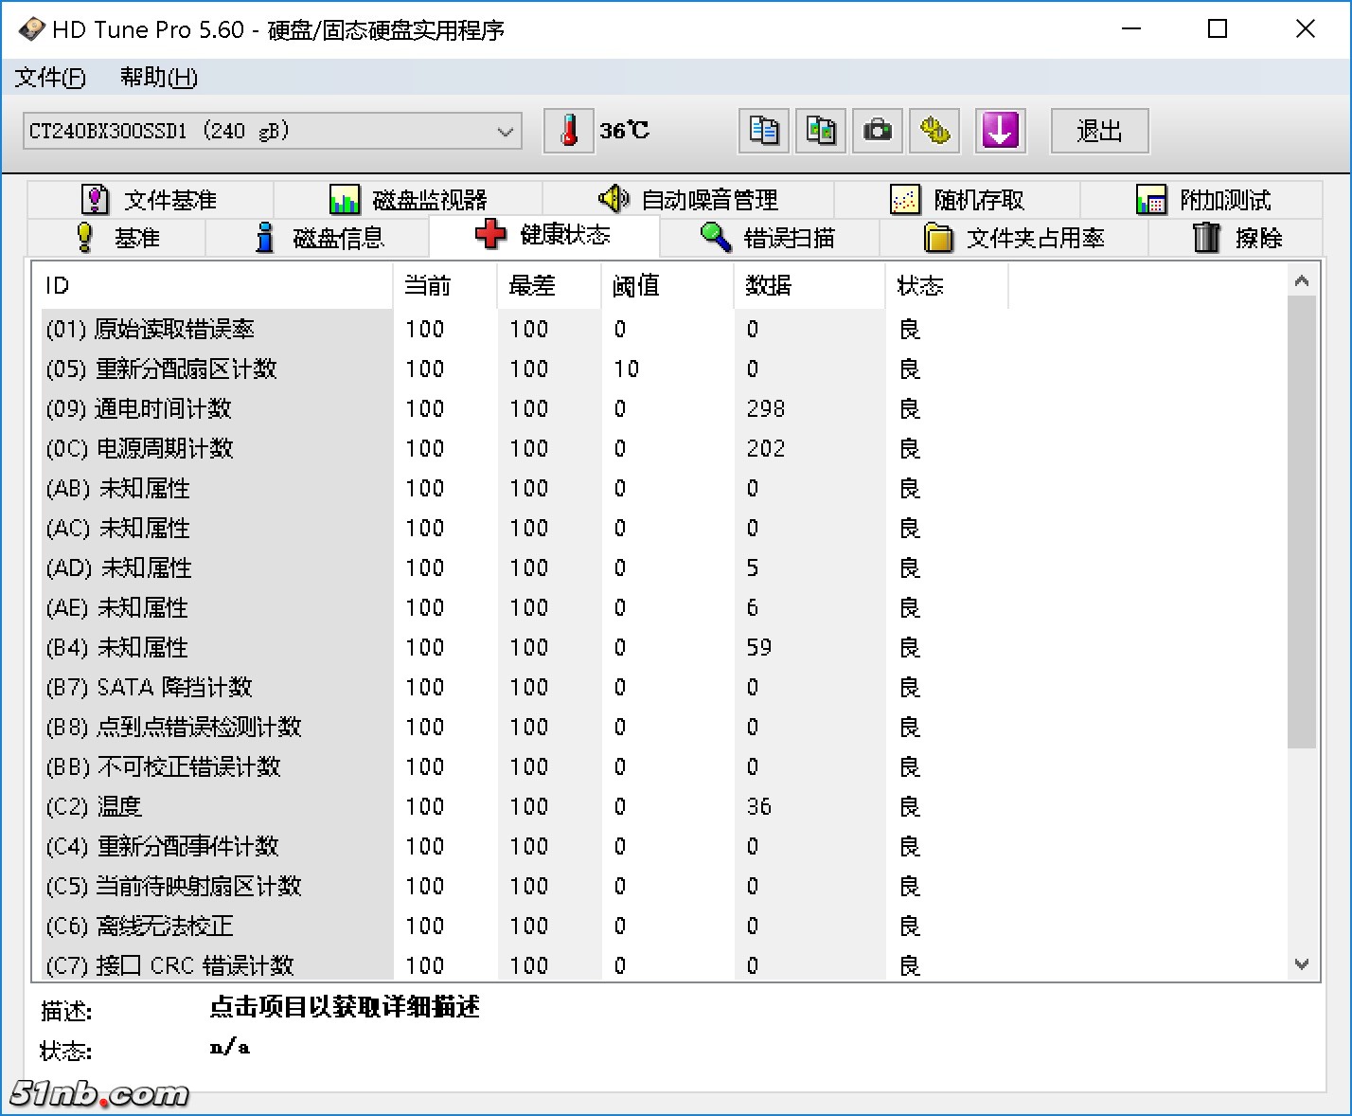Viewport: 1352px width, 1116px height.
Task: Click the purple minimize-to-tray arrow icon
Action: pyautogui.click(x=1000, y=131)
